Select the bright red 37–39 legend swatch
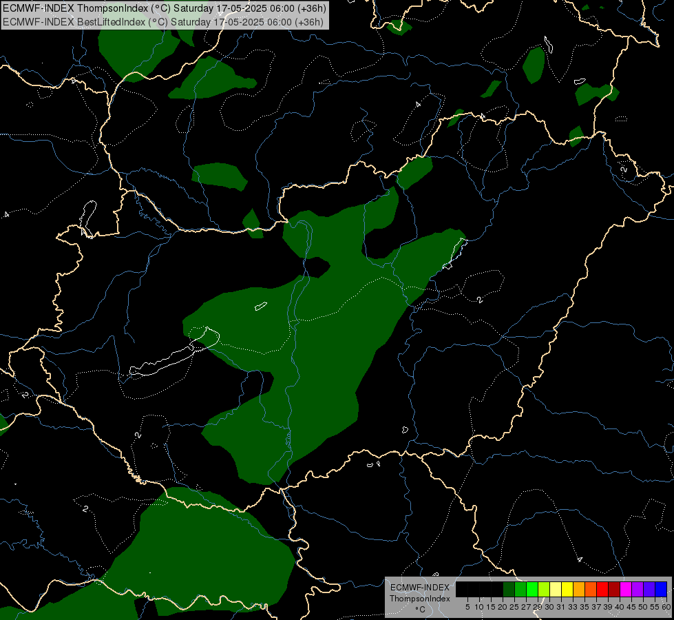Image resolution: width=674 pixels, height=620 pixels. (x=602, y=589)
